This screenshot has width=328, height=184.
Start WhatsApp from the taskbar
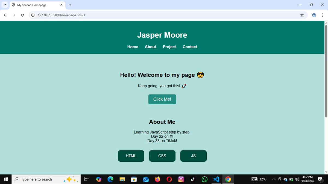[204, 179]
